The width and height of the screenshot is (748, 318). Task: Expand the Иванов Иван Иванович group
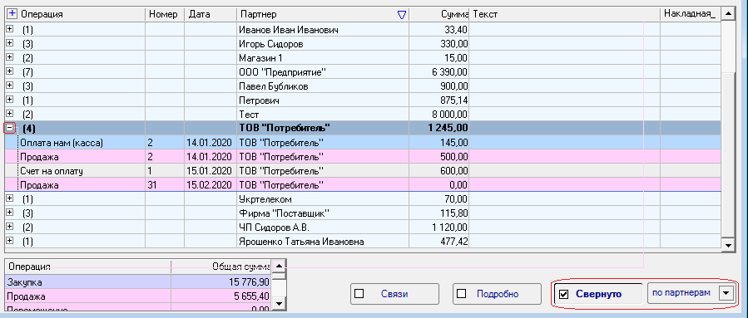pos(9,30)
